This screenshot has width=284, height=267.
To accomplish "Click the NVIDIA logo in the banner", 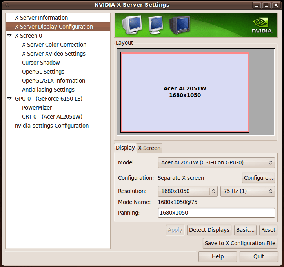I will pos(260,25).
